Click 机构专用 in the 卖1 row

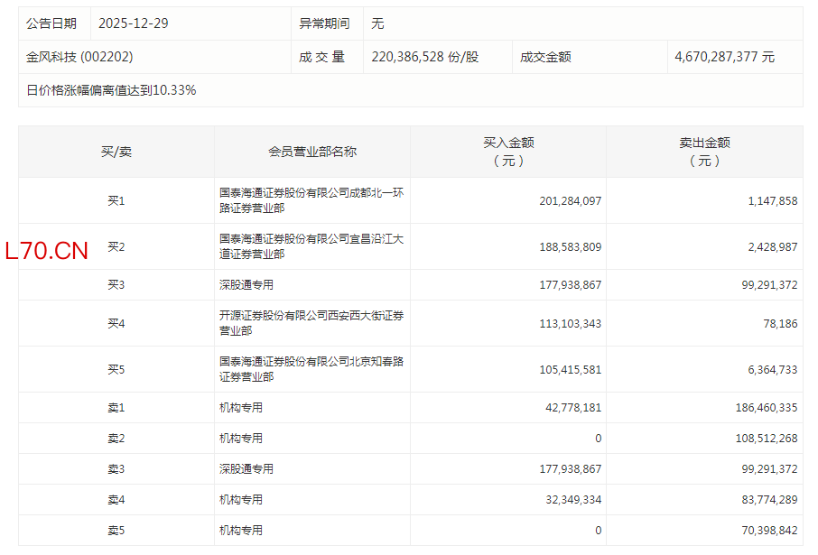[x=240, y=408]
